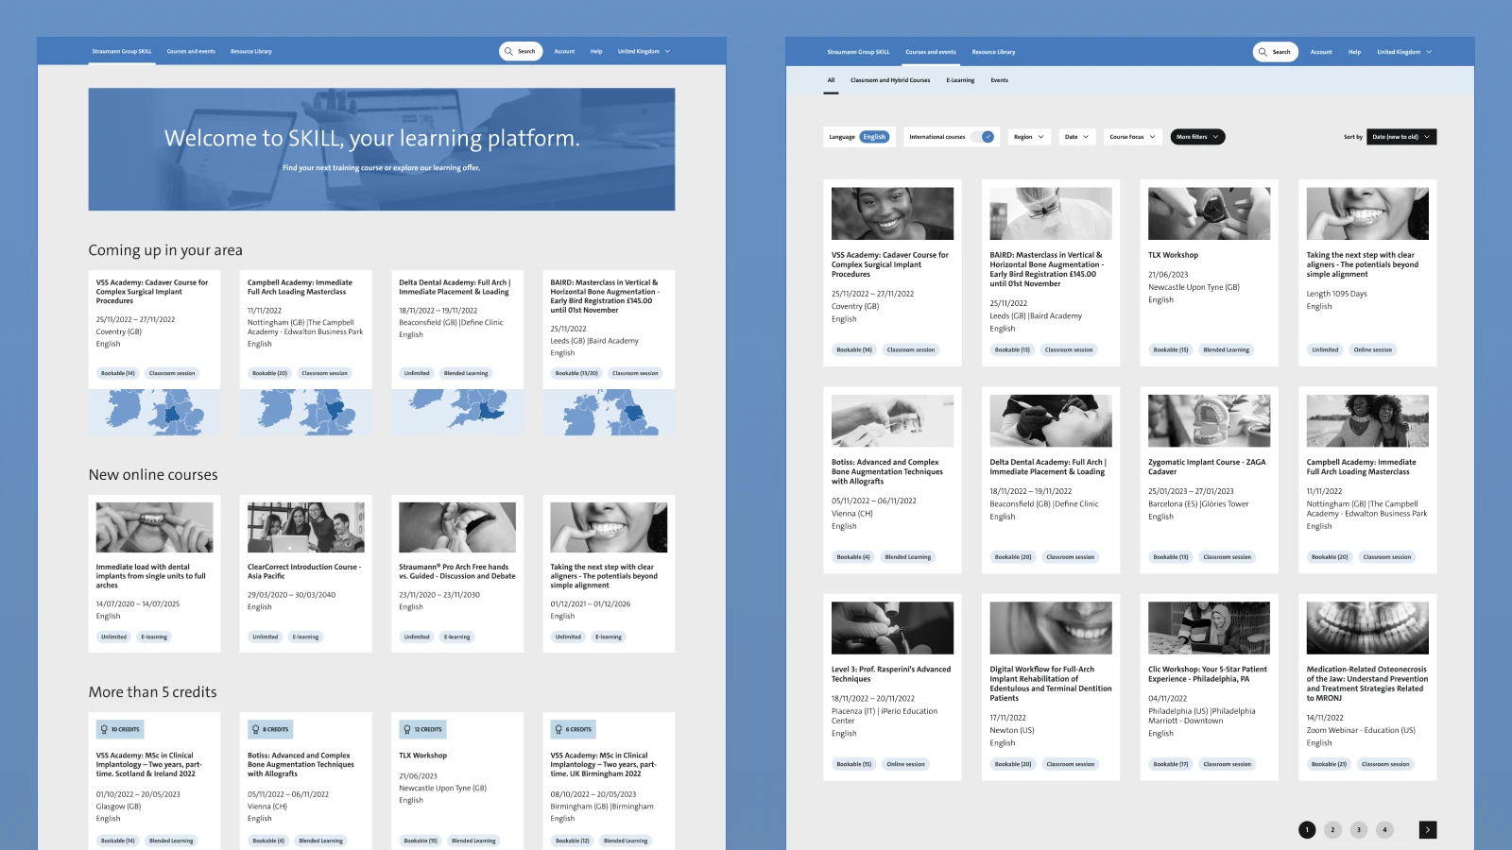The height and width of the screenshot is (850, 1512).
Task: Click the search magnifier on the right page
Action: tap(1263, 52)
